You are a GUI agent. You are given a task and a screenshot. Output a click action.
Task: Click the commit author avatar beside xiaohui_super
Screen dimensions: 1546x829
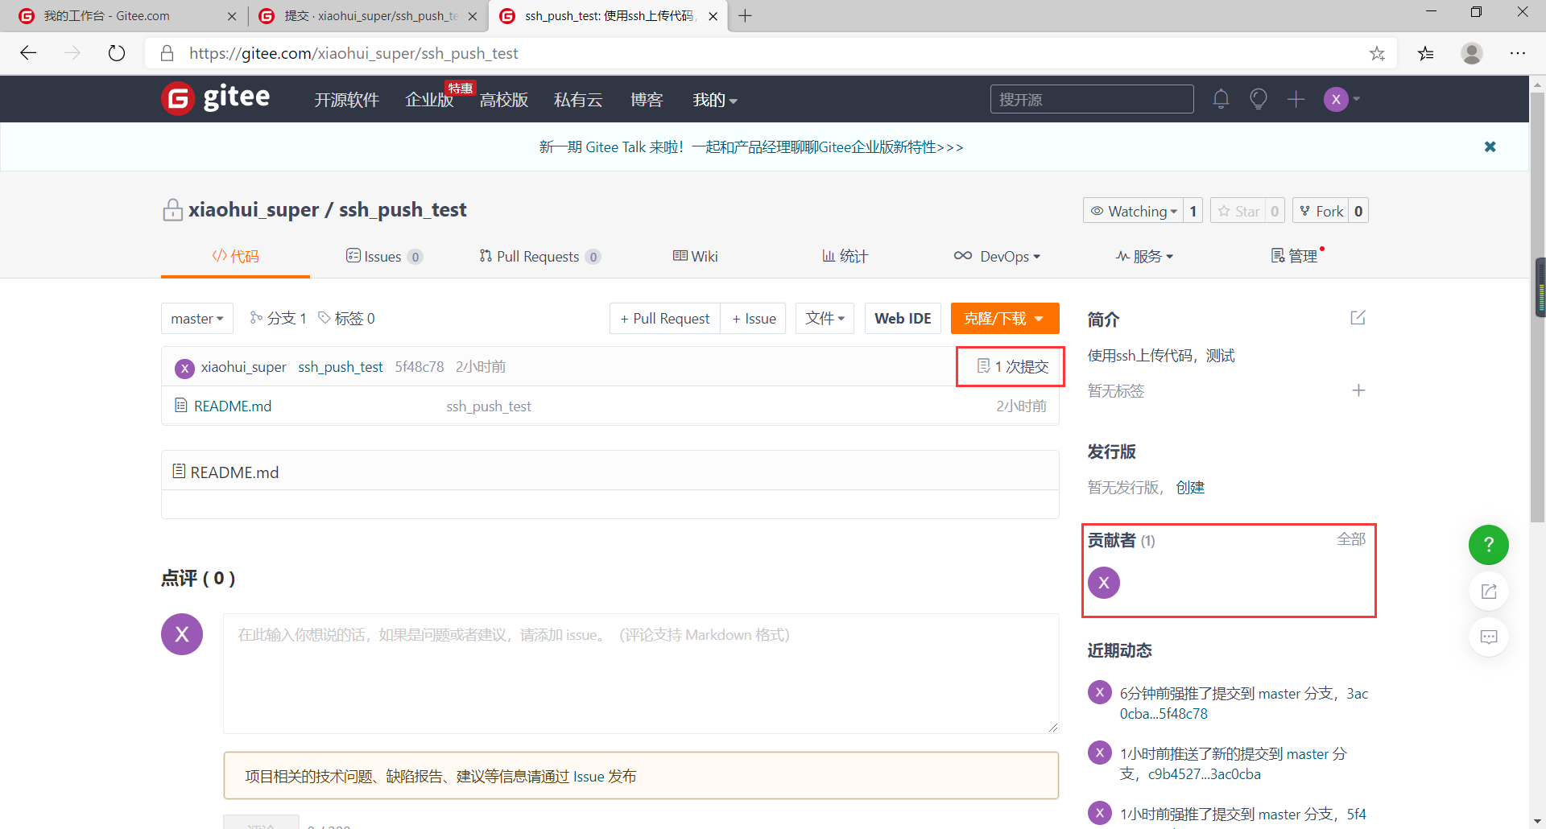[184, 369]
